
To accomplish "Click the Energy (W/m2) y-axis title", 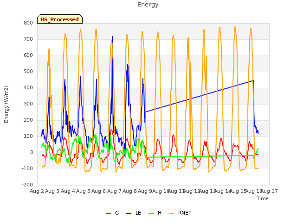I will pos(6,104).
